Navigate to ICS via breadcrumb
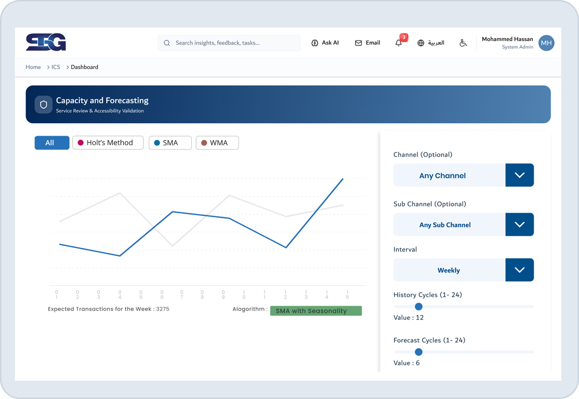Image resolution: width=579 pixels, height=399 pixels. 55,67
